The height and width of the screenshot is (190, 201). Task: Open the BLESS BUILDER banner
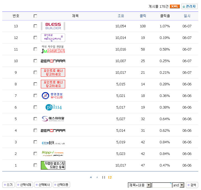point(53,26)
